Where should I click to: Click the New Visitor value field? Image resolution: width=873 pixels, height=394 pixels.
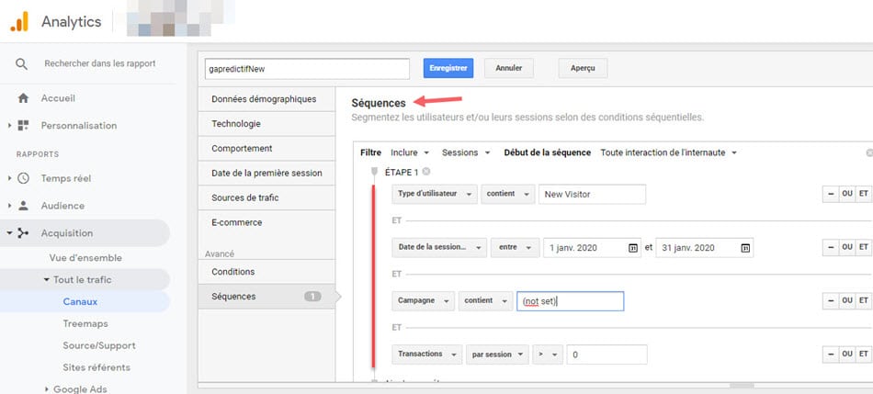coord(592,194)
